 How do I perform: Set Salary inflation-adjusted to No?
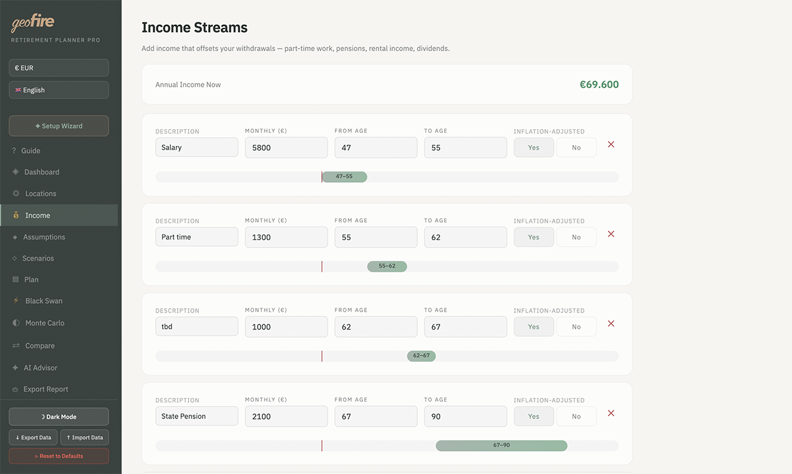(576, 148)
